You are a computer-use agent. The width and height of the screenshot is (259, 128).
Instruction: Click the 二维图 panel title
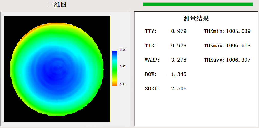coord(57,4)
